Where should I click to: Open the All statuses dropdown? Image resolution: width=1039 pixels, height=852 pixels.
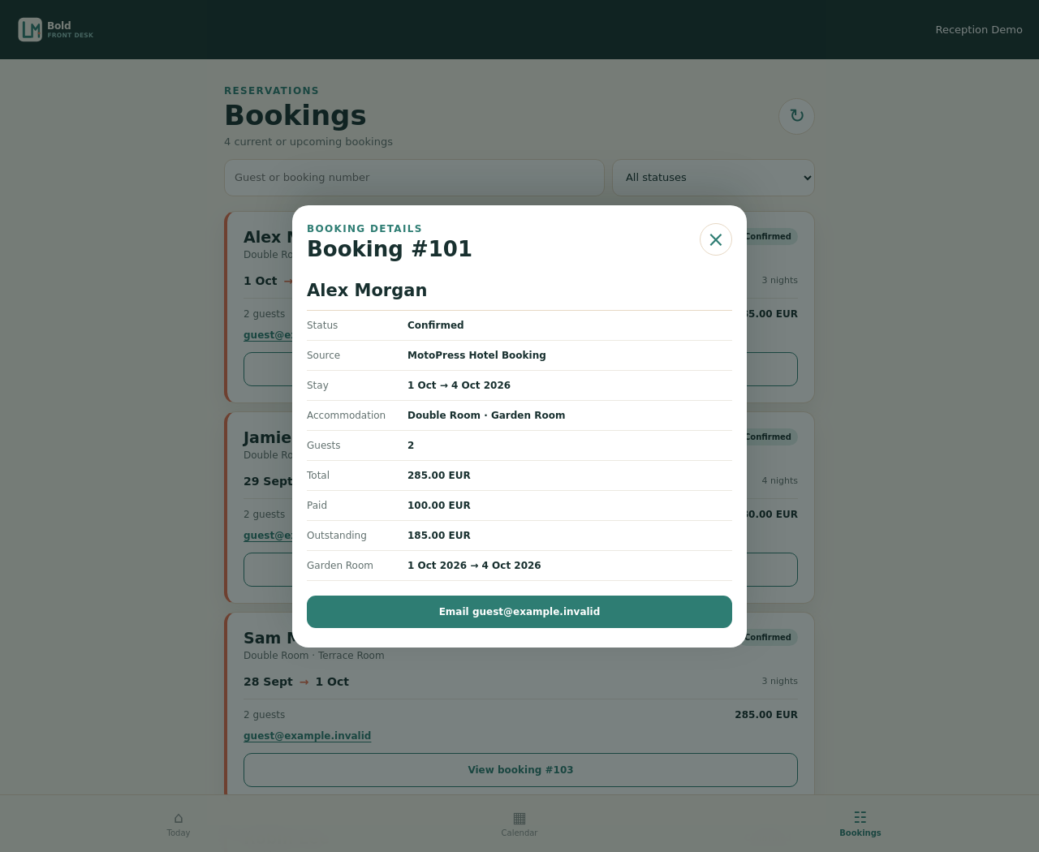pos(714,178)
